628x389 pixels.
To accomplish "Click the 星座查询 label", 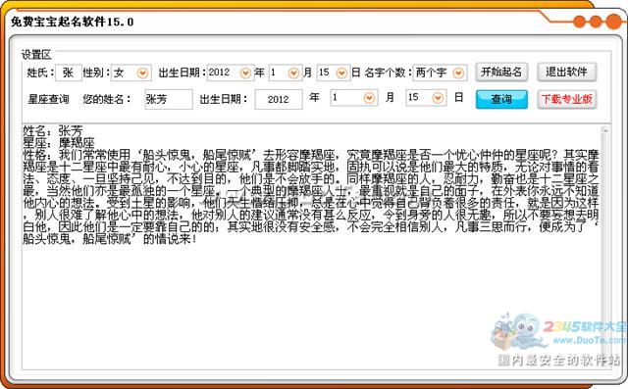I will click(x=48, y=99).
